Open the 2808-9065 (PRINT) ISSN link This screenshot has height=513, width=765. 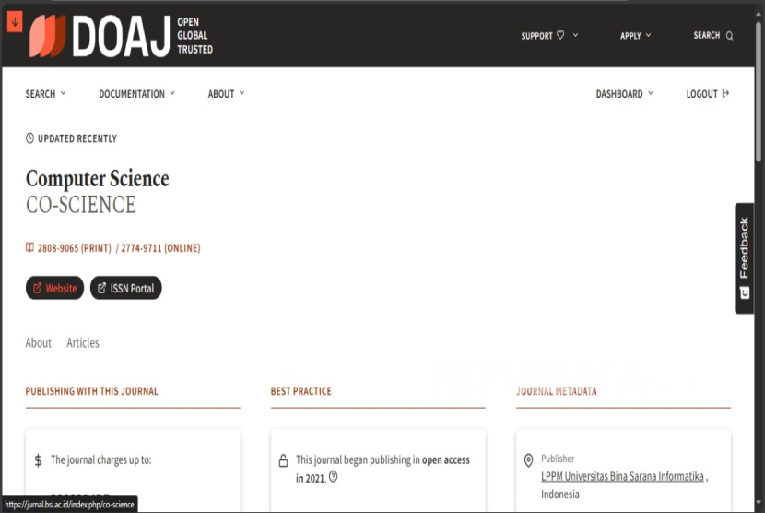coord(74,248)
